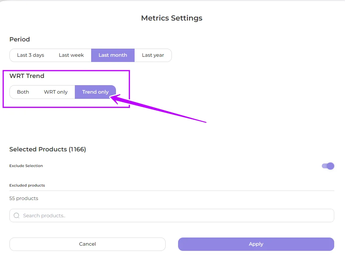Select Both in WRT Trend

point(23,92)
